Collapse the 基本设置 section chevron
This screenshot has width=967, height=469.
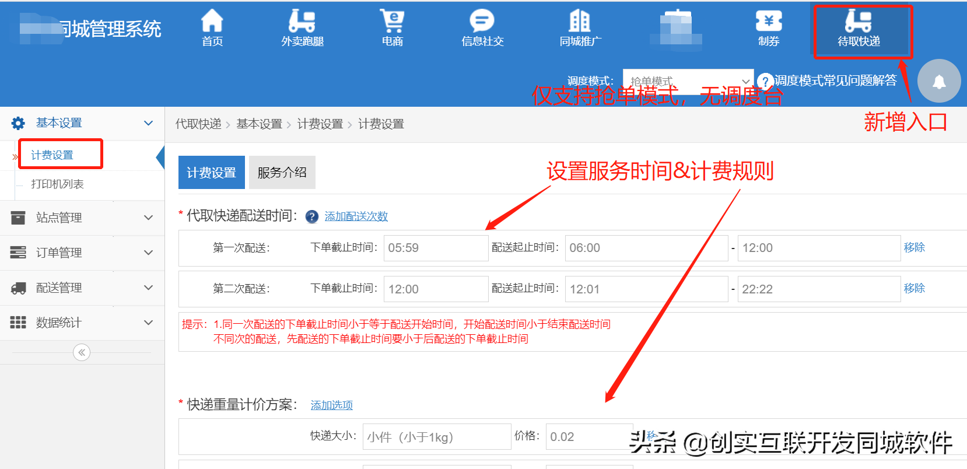(148, 123)
